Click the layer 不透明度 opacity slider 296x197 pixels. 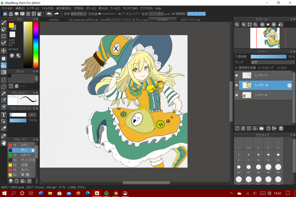pos(269,57)
